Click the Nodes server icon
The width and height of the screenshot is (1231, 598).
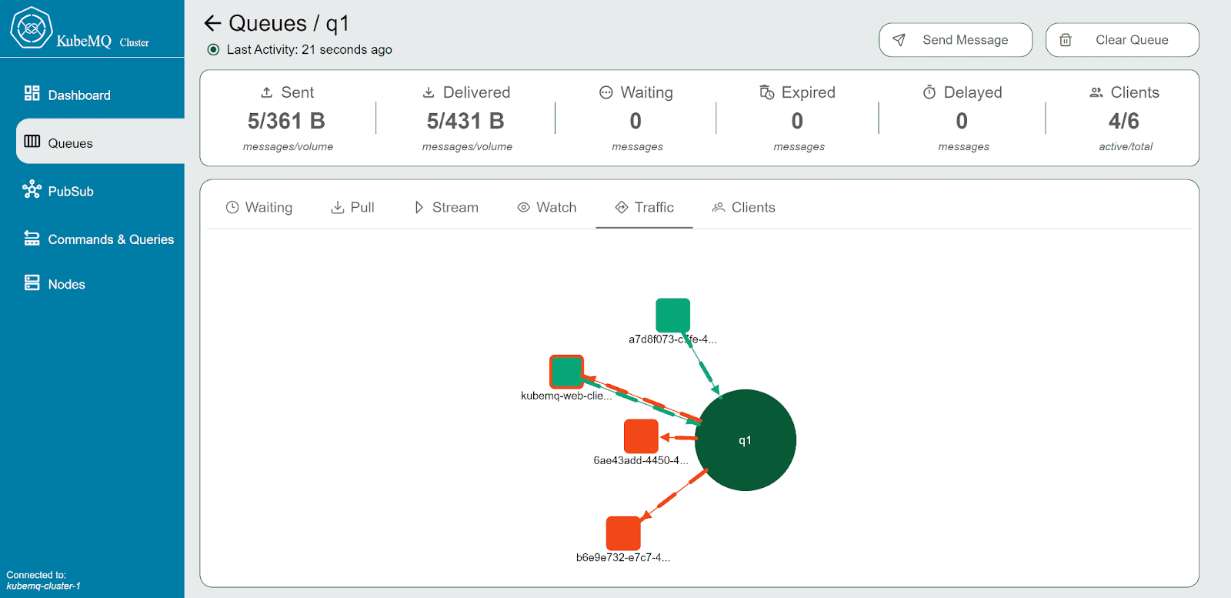32,282
